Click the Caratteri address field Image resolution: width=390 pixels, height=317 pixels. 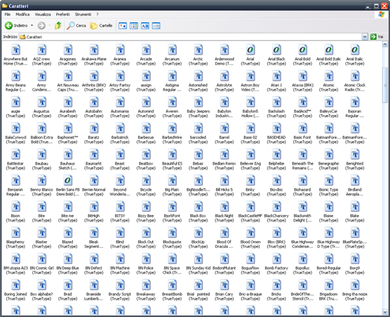(190, 37)
